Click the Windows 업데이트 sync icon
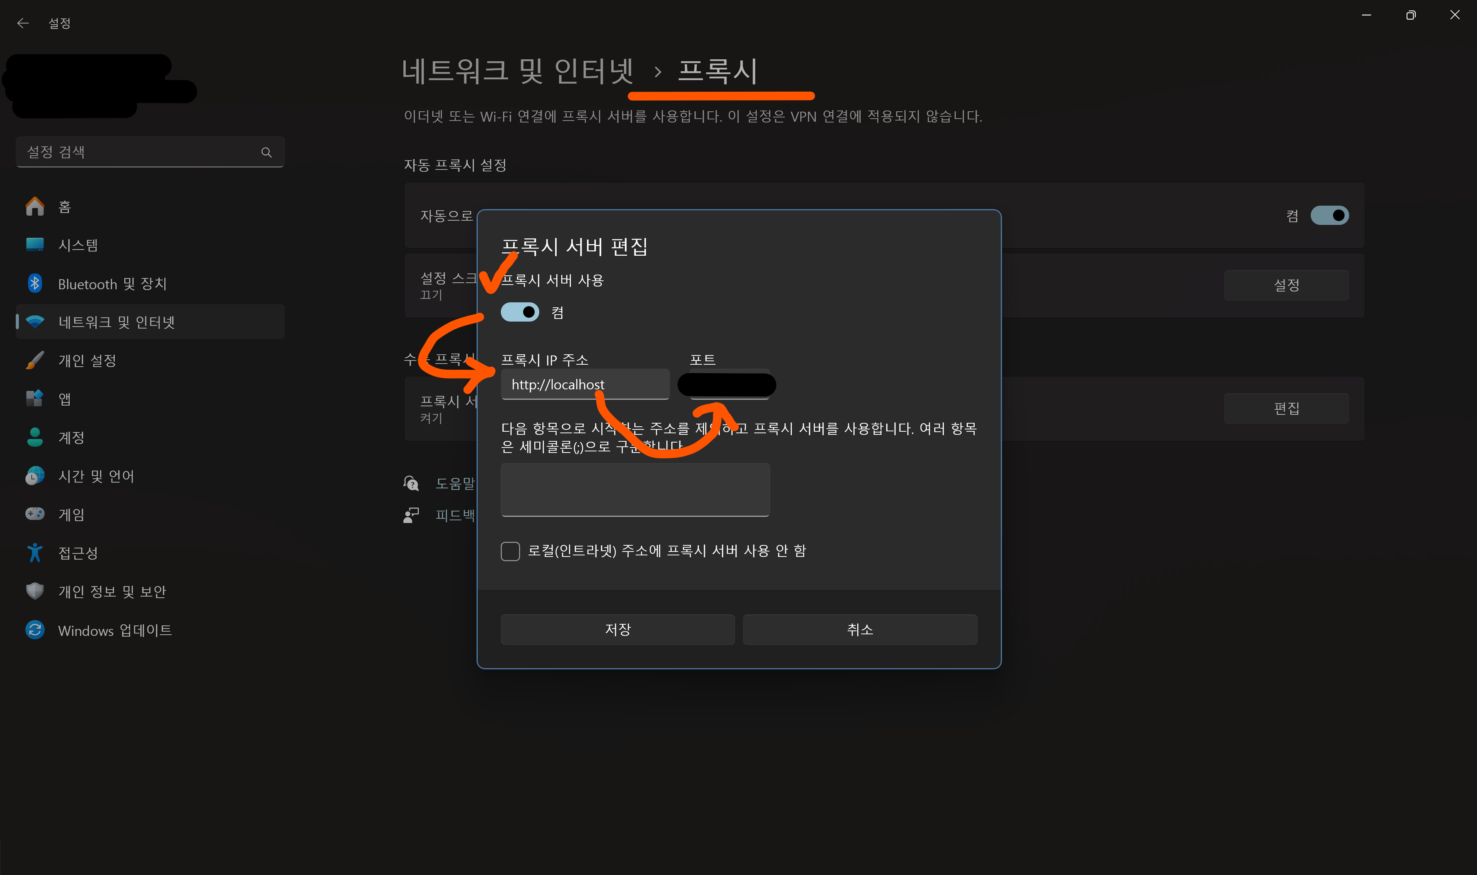 (x=35, y=630)
